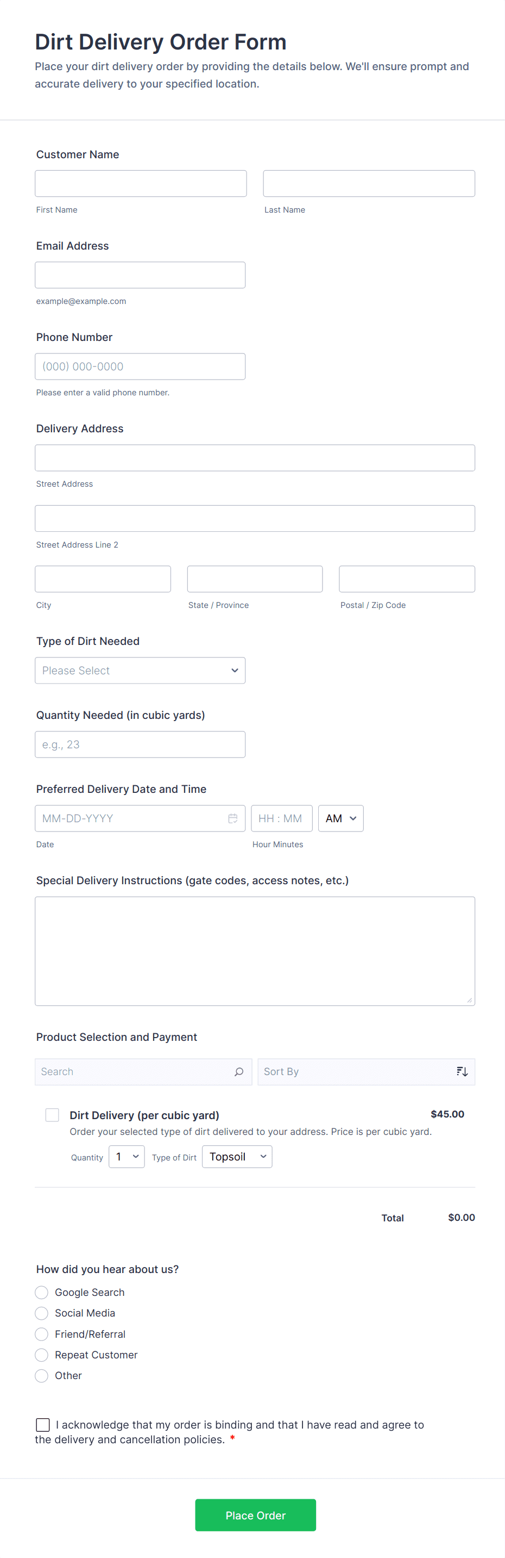Open the product Quantity dropdown

point(127,1157)
